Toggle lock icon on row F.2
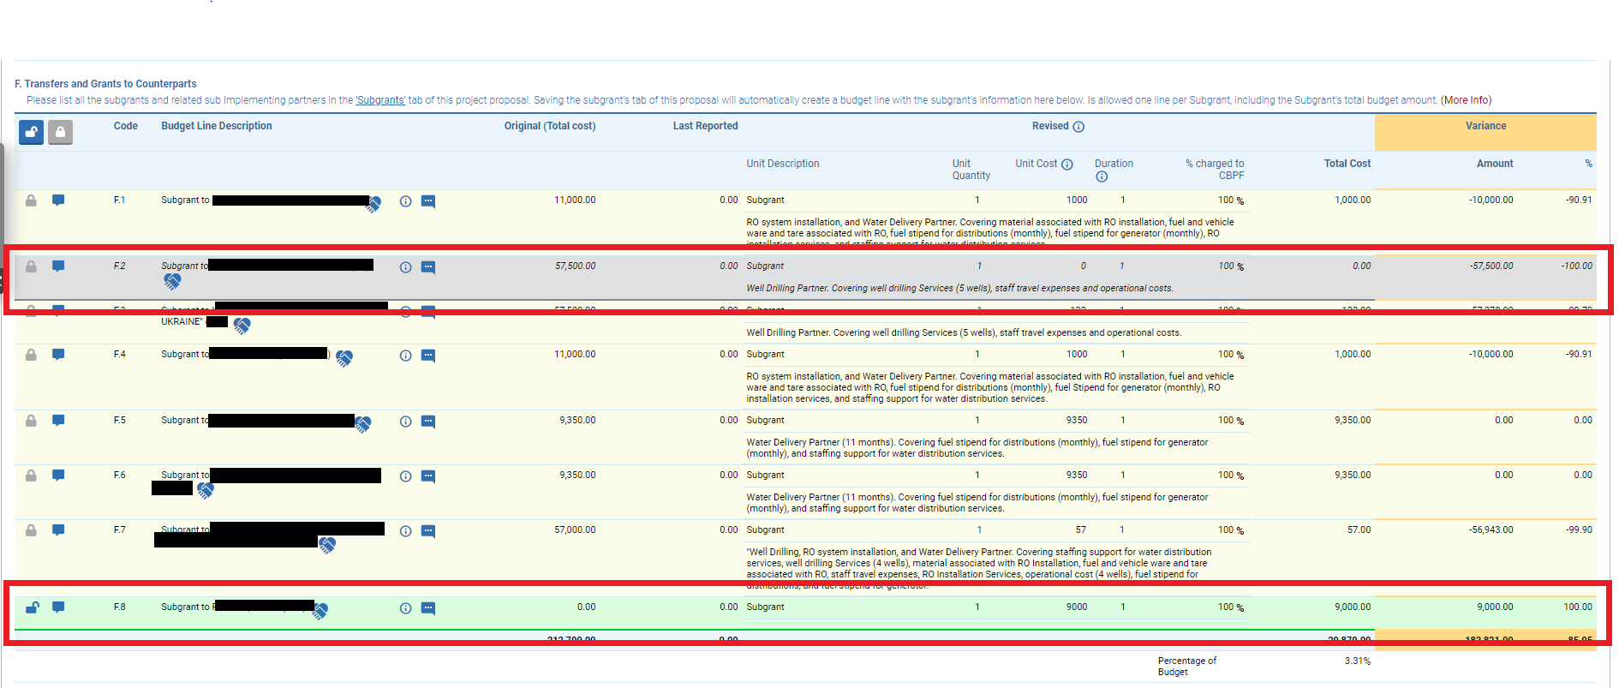The image size is (1619, 688). click(31, 266)
